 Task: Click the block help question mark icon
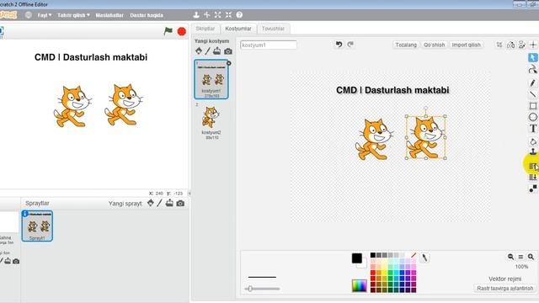[239, 15]
